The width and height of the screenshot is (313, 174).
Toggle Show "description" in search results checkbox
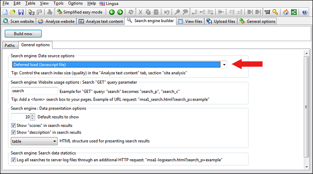(13, 132)
